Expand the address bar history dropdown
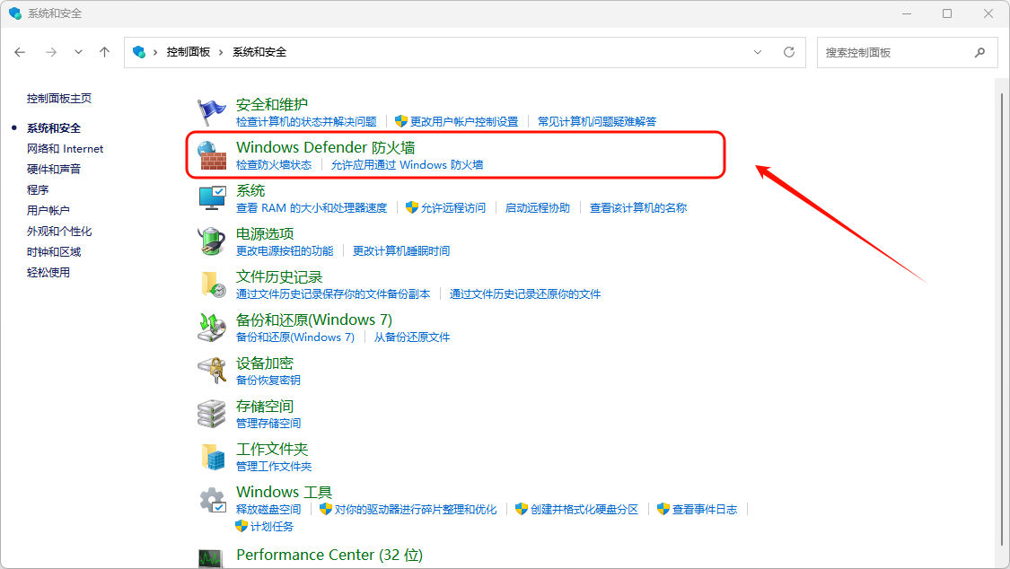This screenshot has height=569, width=1010. click(758, 52)
